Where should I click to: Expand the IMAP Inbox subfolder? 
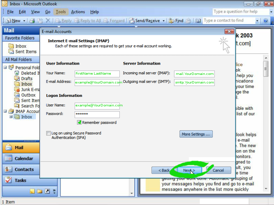tap(11, 117)
